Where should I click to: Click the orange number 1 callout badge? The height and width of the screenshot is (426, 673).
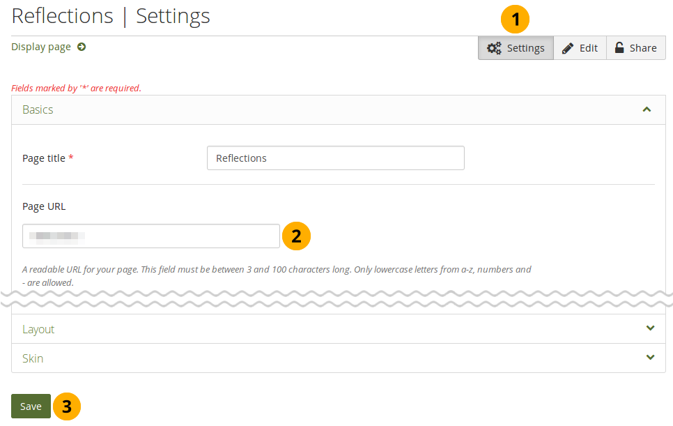pyautogui.click(x=515, y=20)
